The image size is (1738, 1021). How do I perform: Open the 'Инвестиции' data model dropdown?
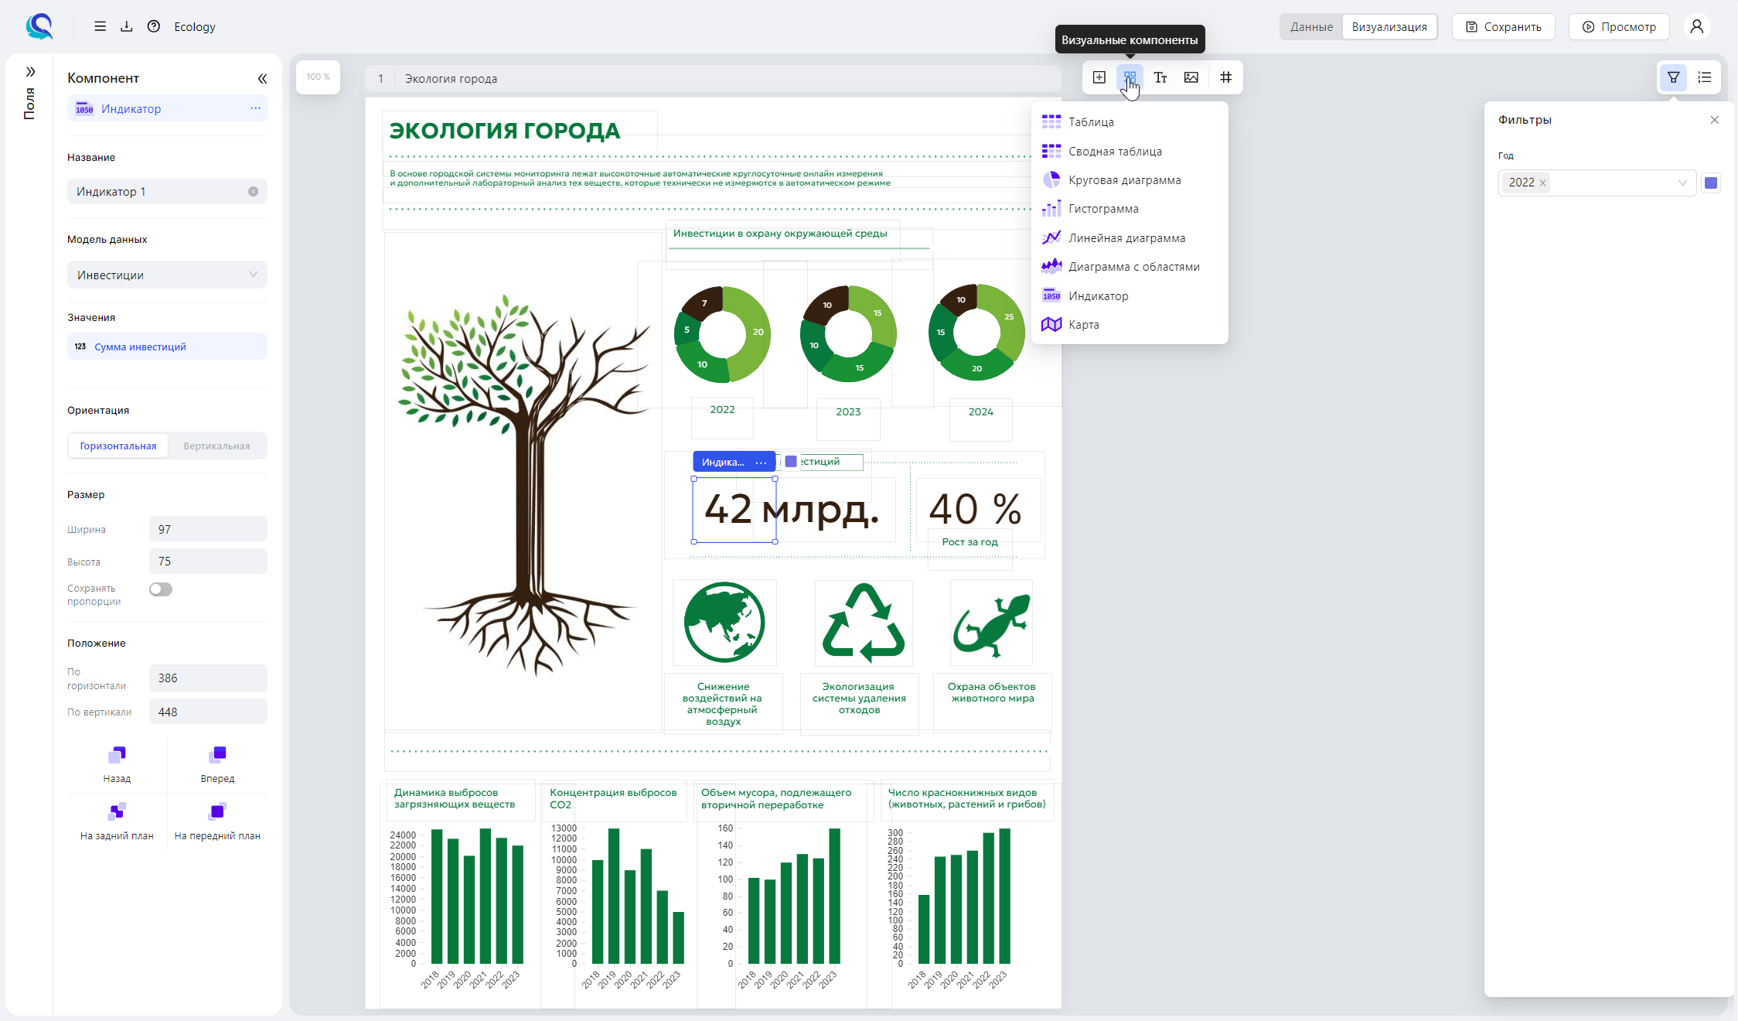pos(167,275)
